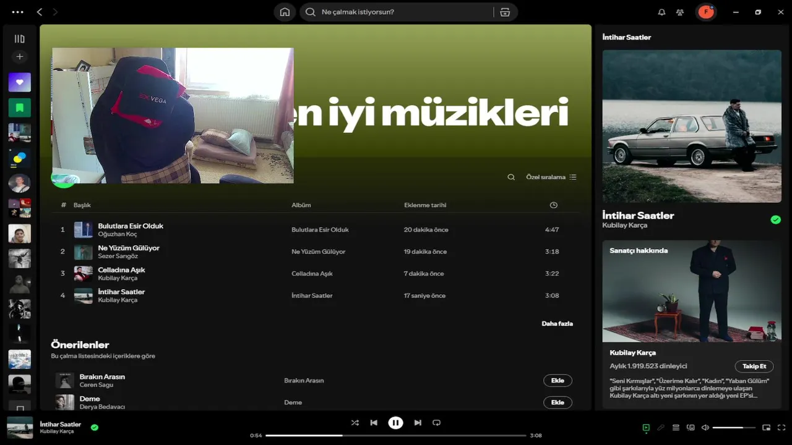Toggle repeat mode
792x445 pixels.
click(436, 423)
